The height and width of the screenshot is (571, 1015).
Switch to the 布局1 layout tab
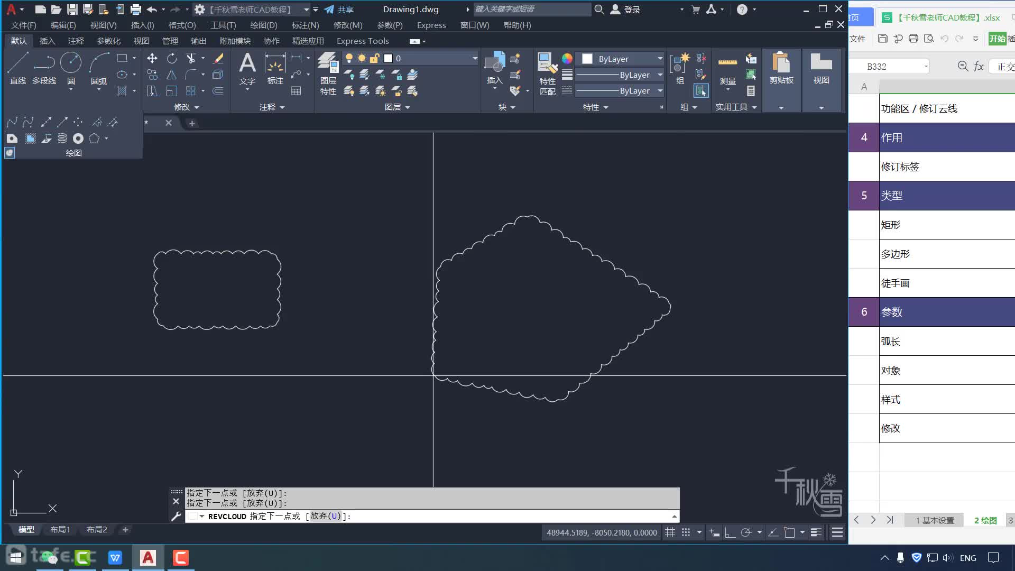pos(60,529)
